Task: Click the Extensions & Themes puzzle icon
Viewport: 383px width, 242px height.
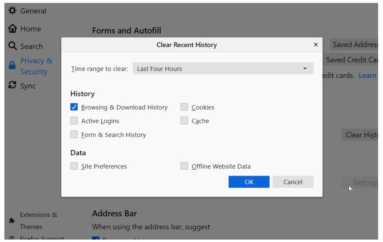Action: (x=12, y=221)
